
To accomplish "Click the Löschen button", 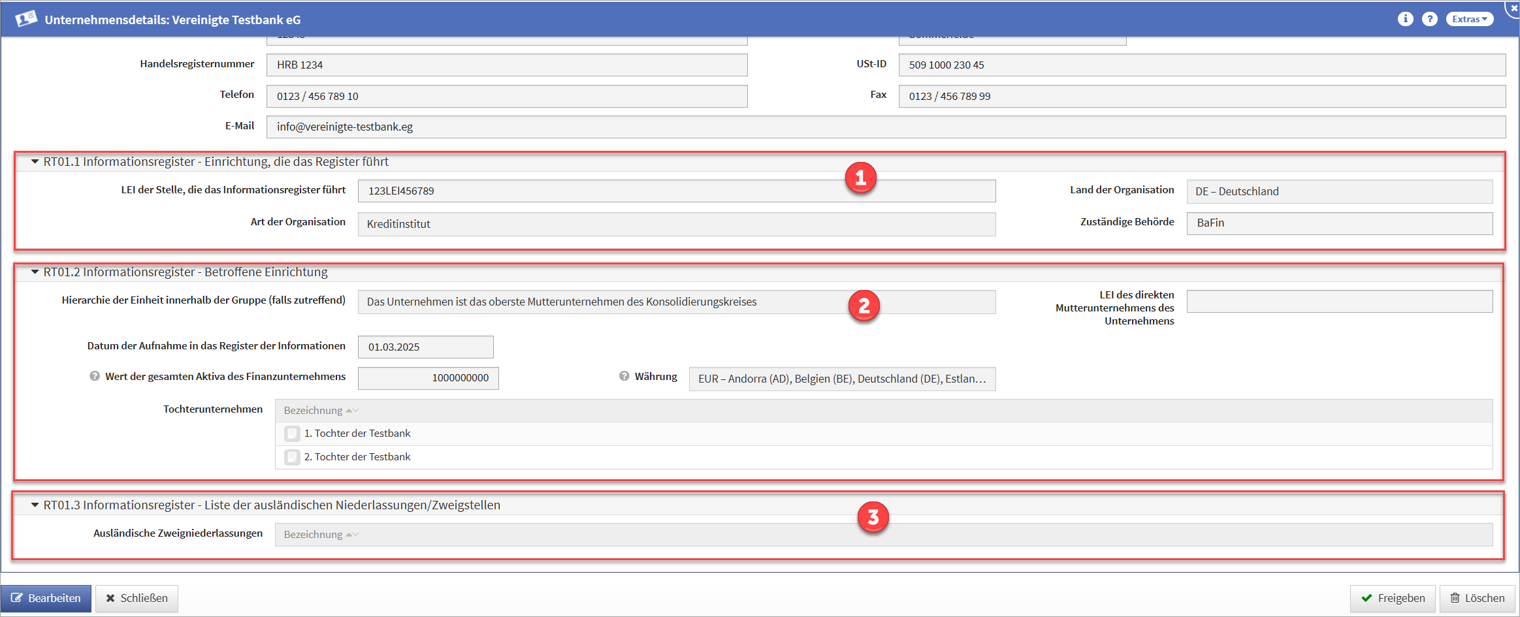I will [1476, 598].
